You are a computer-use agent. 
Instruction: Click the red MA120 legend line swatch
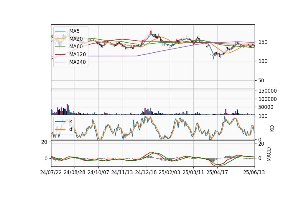point(60,54)
